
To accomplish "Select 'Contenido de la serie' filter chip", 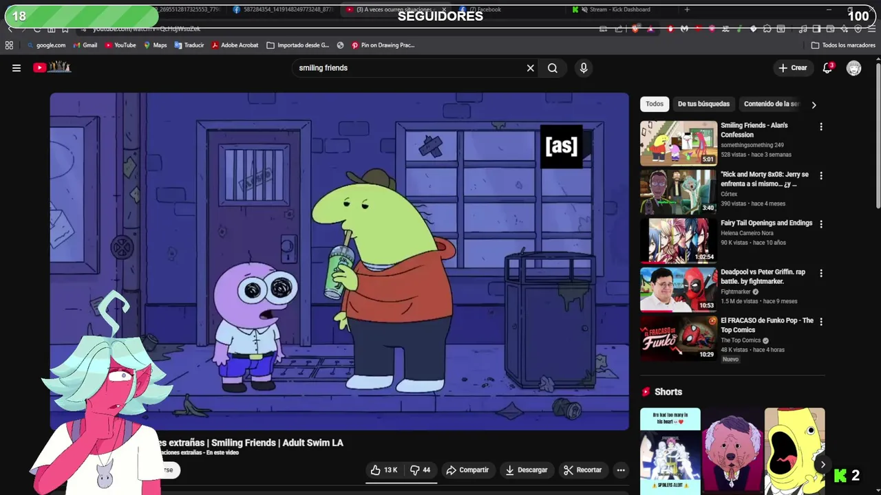I will pos(772,104).
